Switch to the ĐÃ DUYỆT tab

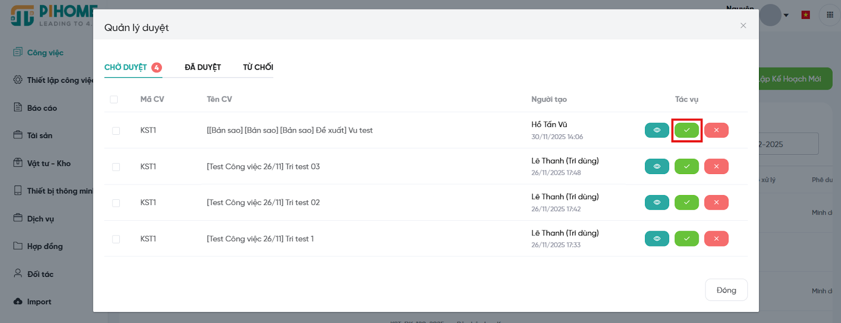(x=202, y=67)
